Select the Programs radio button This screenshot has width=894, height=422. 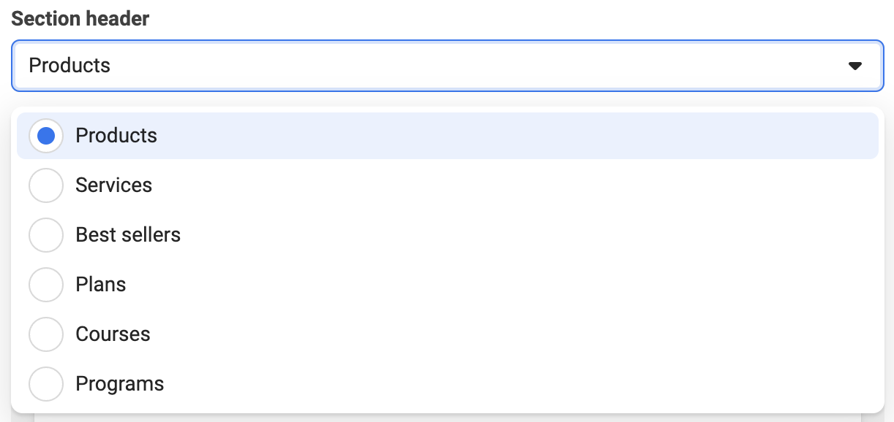(x=46, y=384)
